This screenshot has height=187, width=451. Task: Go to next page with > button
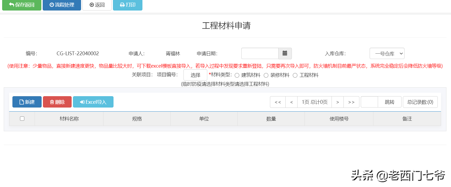click(x=338, y=102)
